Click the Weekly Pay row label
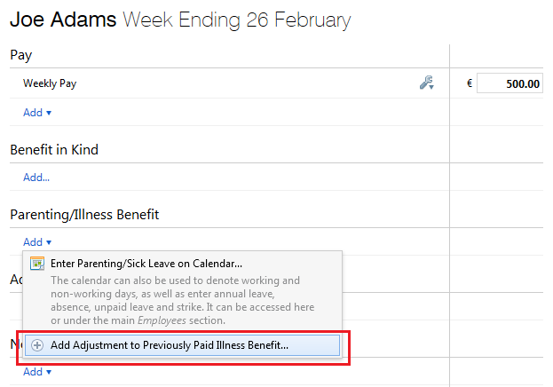553x387 pixels. pos(50,83)
